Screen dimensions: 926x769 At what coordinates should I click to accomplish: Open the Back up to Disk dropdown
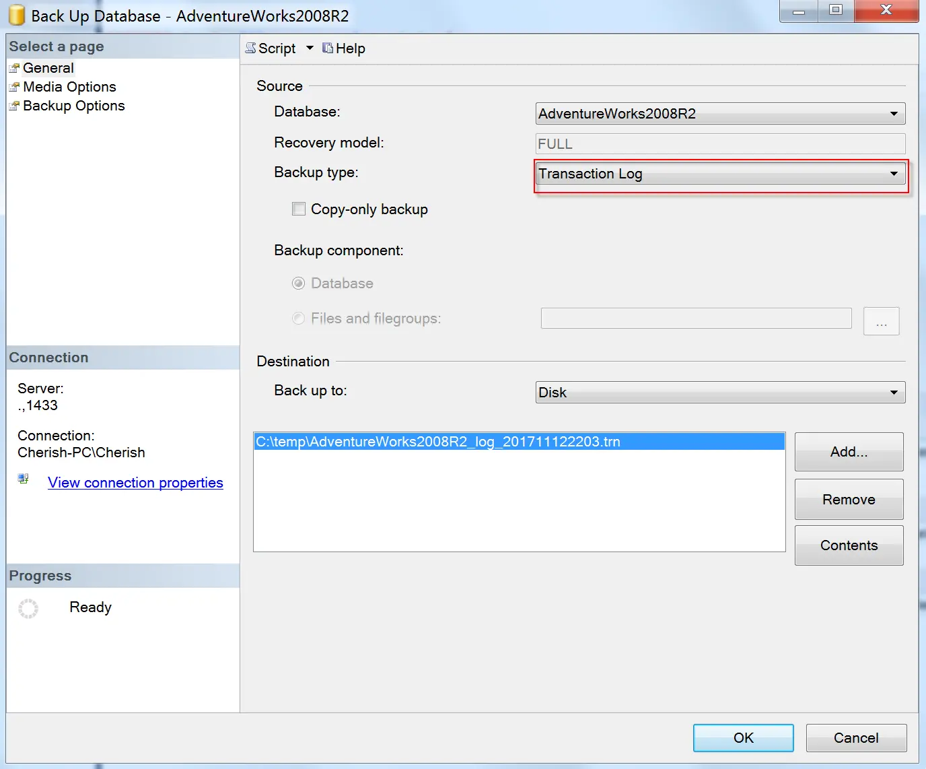(720, 392)
